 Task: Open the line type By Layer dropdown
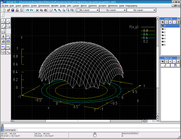coord(113,10)
